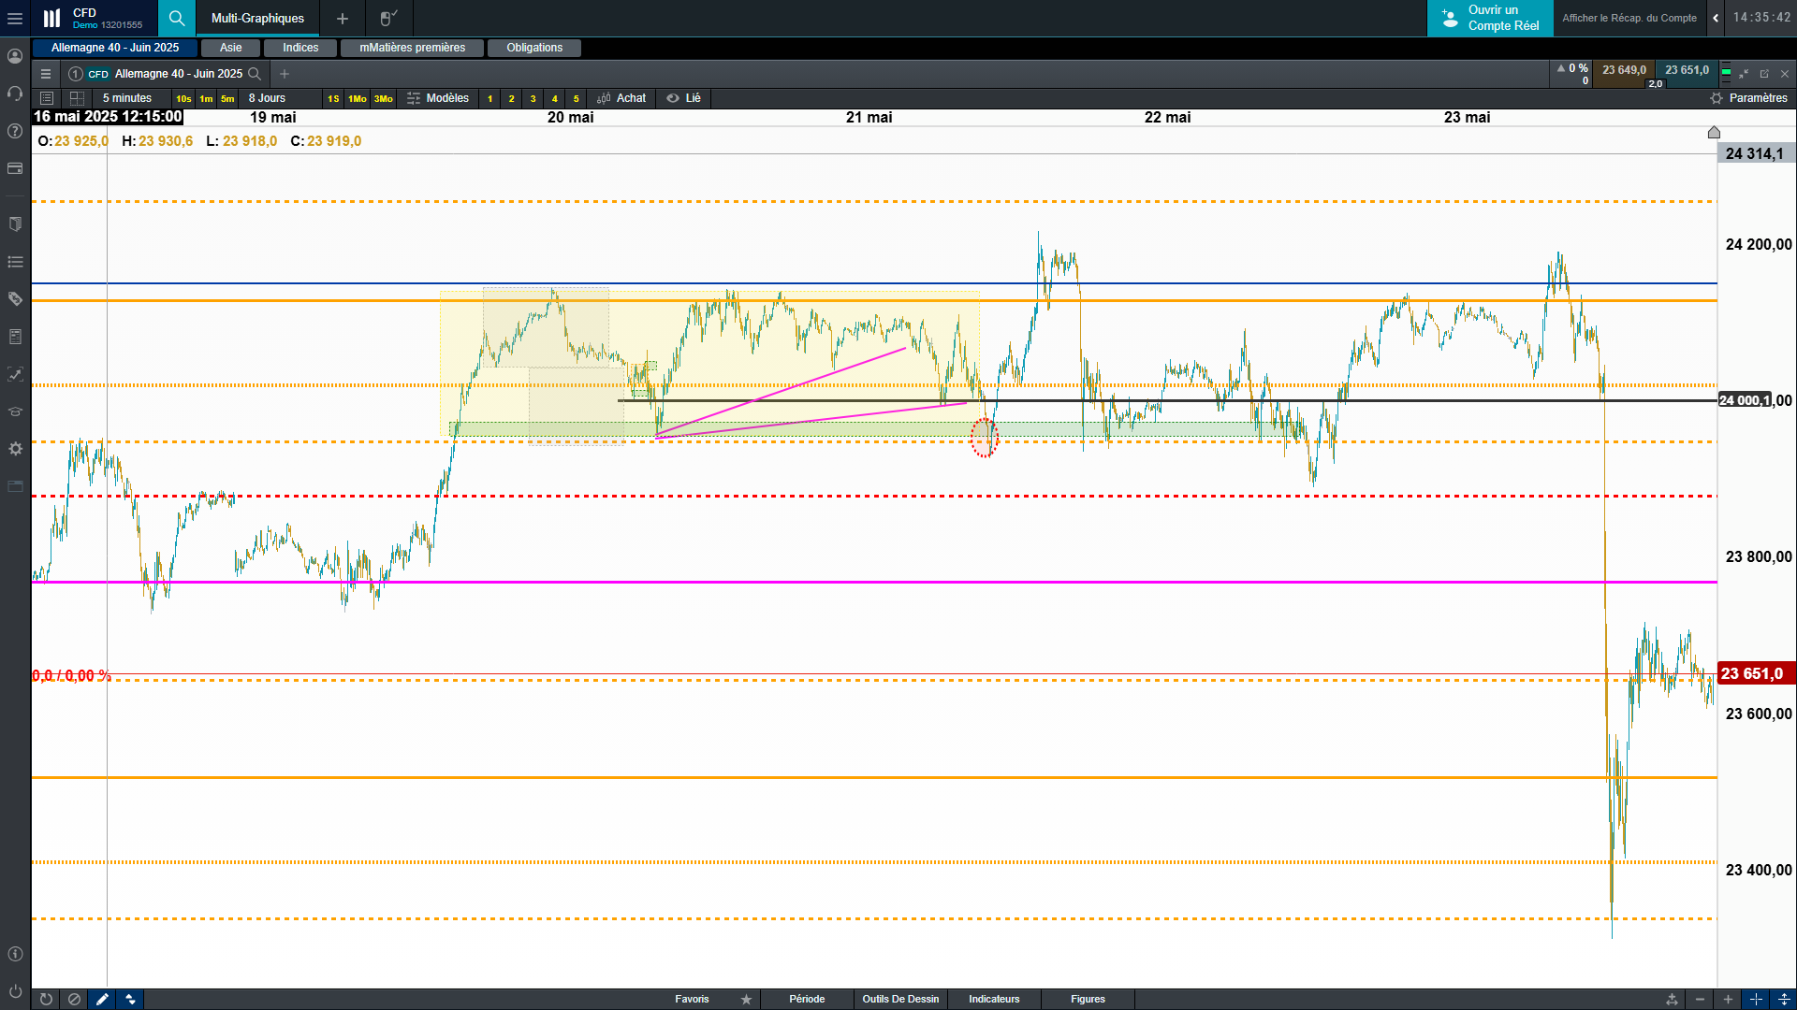Open the settings gear in the left sidebar
This screenshot has height=1010, width=1797.
click(15, 449)
